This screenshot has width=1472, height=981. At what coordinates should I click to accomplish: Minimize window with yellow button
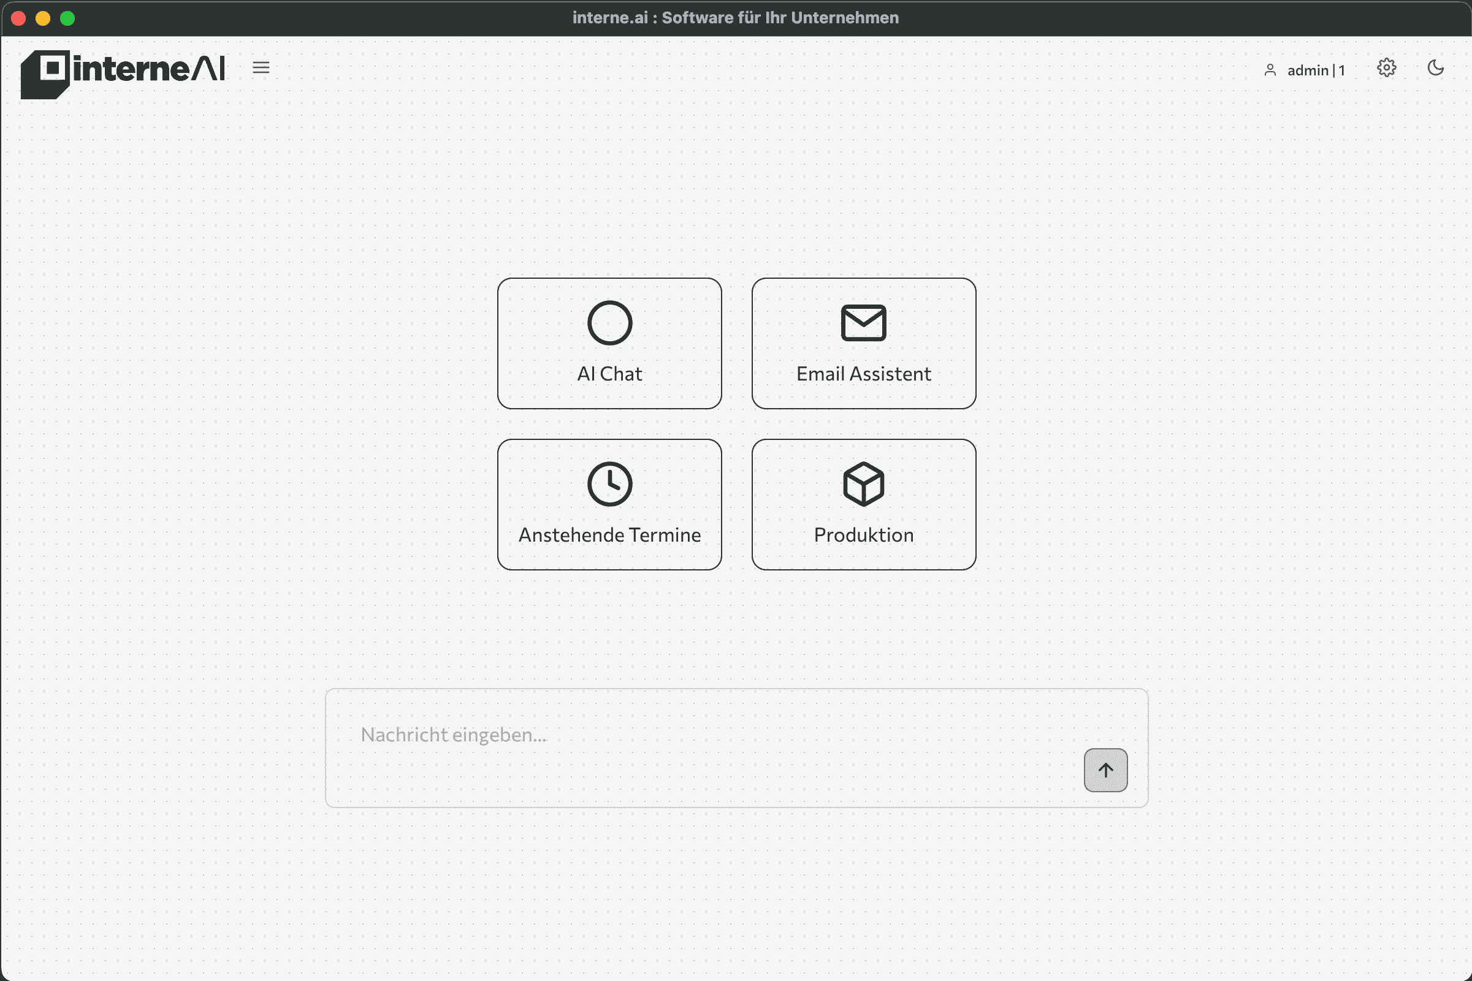(42, 18)
